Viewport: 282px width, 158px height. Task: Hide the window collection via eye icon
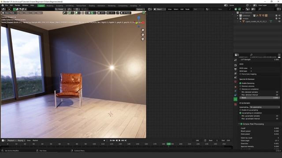[279, 18]
